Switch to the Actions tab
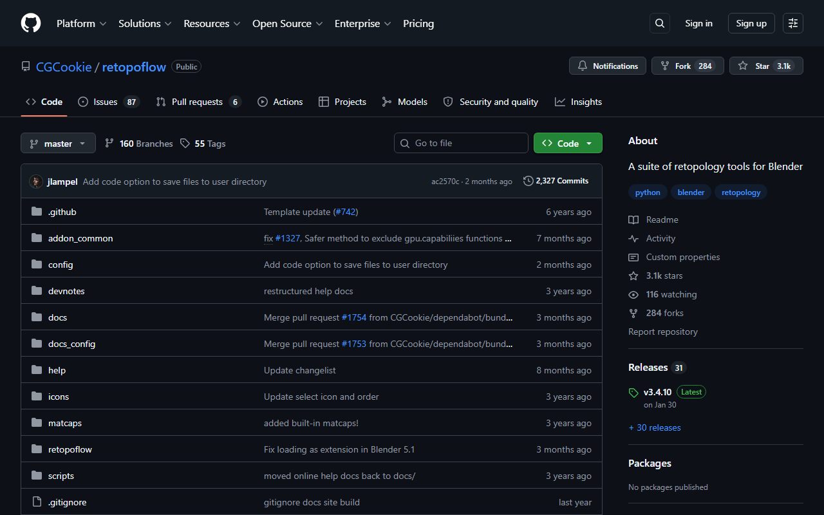824x515 pixels. pyautogui.click(x=280, y=102)
